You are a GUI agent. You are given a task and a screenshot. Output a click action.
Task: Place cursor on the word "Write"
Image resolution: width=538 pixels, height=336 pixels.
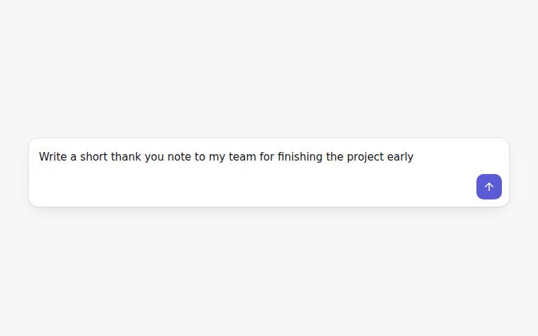(x=53, y=157)
